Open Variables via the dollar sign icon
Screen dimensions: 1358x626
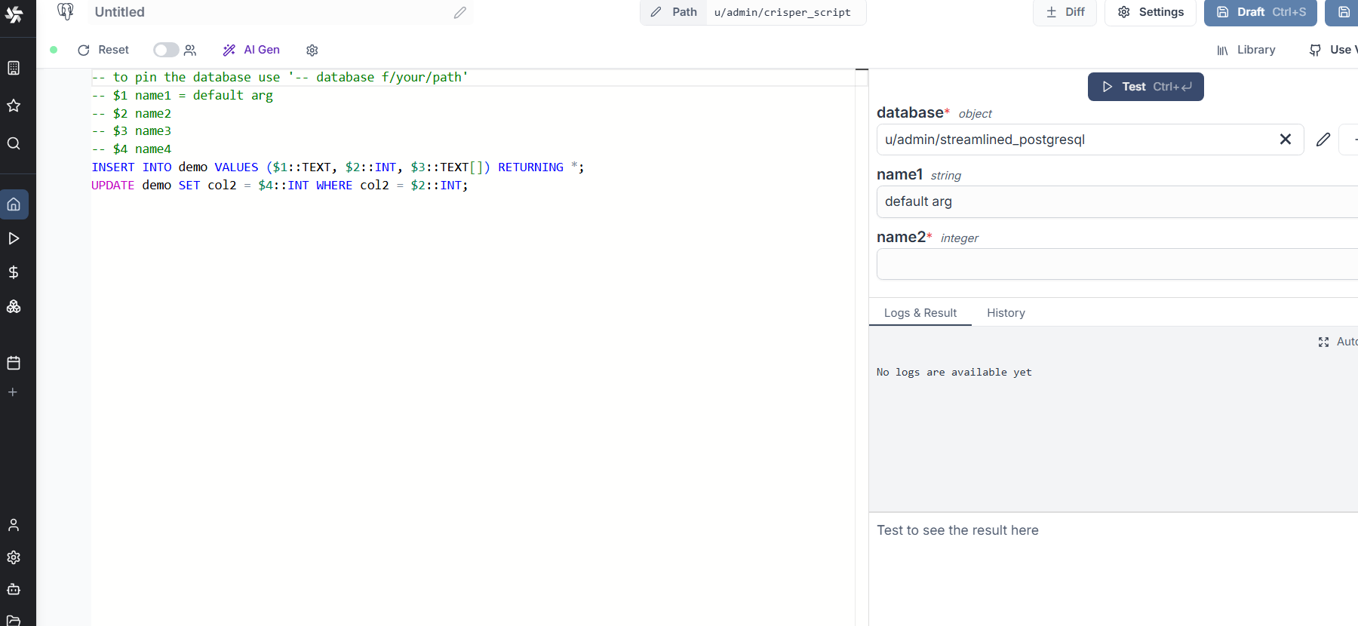tap(14, 272)
